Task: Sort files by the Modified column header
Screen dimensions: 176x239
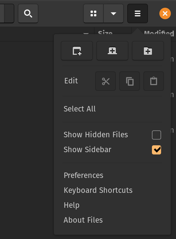Action: pos(159,33)
